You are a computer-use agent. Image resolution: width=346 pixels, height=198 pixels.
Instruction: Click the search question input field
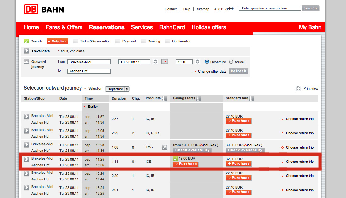(270, 8)
